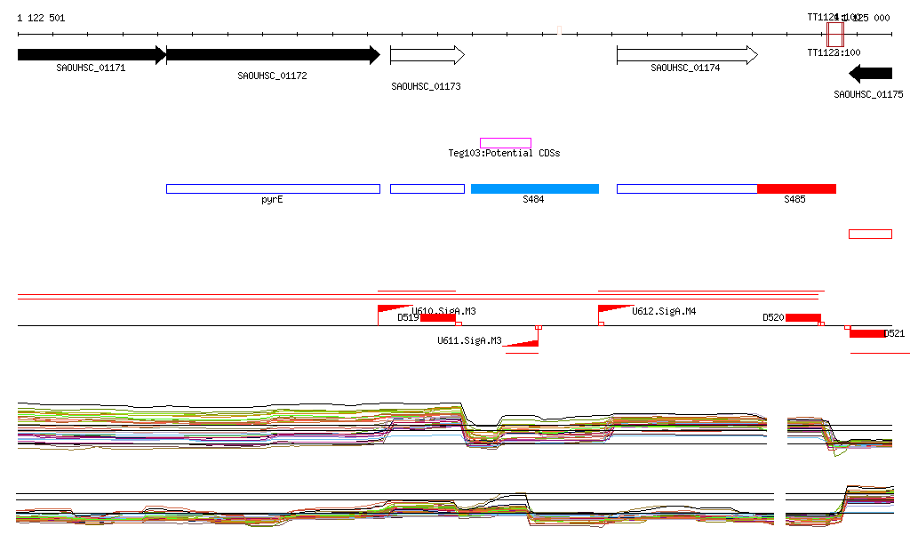Screen dimensions: 910x543
Task: Click the red filled S485 segment
Action: (x=797, y=188)
